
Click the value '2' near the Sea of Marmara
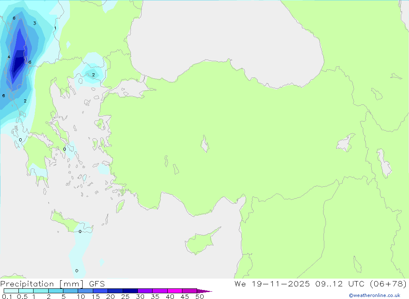93,75
